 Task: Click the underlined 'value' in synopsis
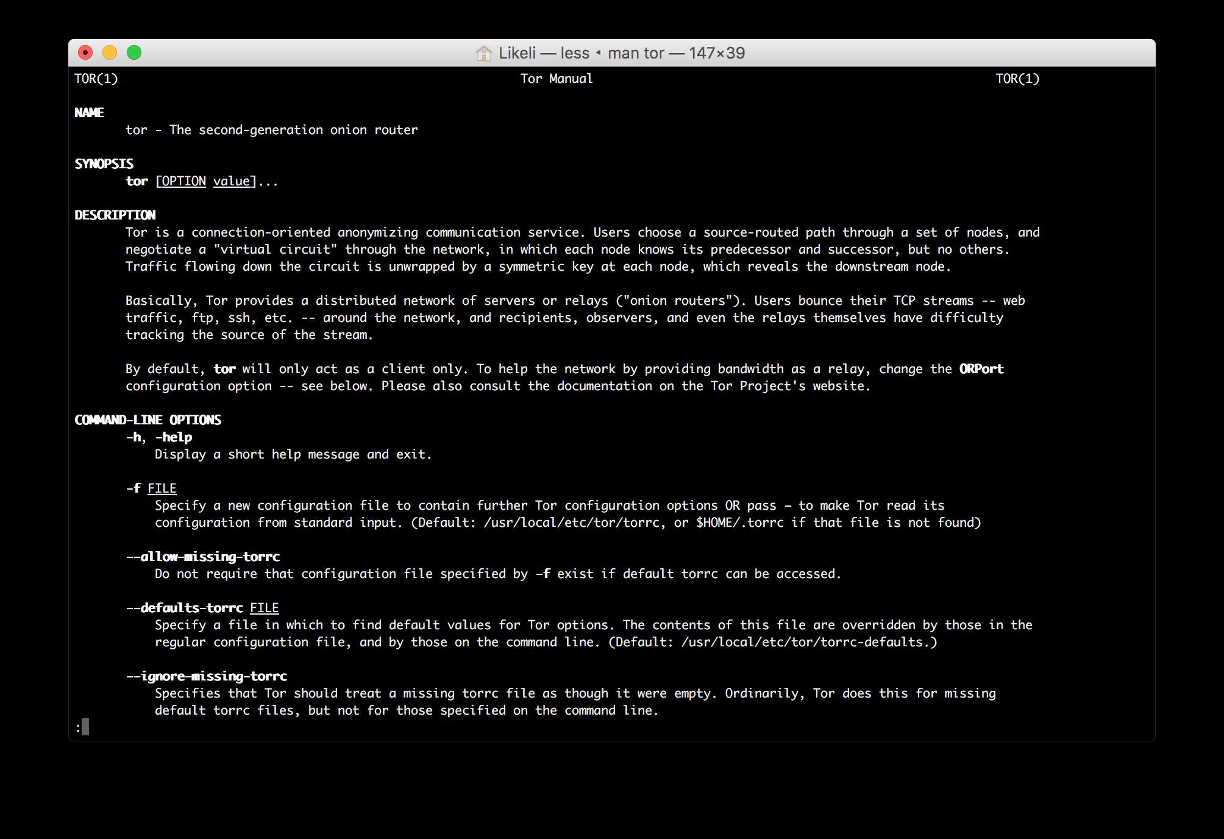[232, 181]
